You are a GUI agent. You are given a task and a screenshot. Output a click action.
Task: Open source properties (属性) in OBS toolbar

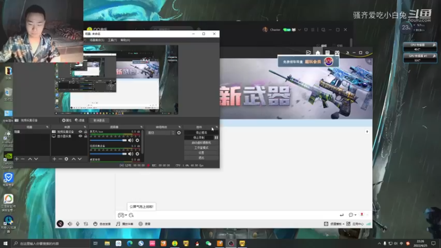pyautogui.click(x=67, y=120)
